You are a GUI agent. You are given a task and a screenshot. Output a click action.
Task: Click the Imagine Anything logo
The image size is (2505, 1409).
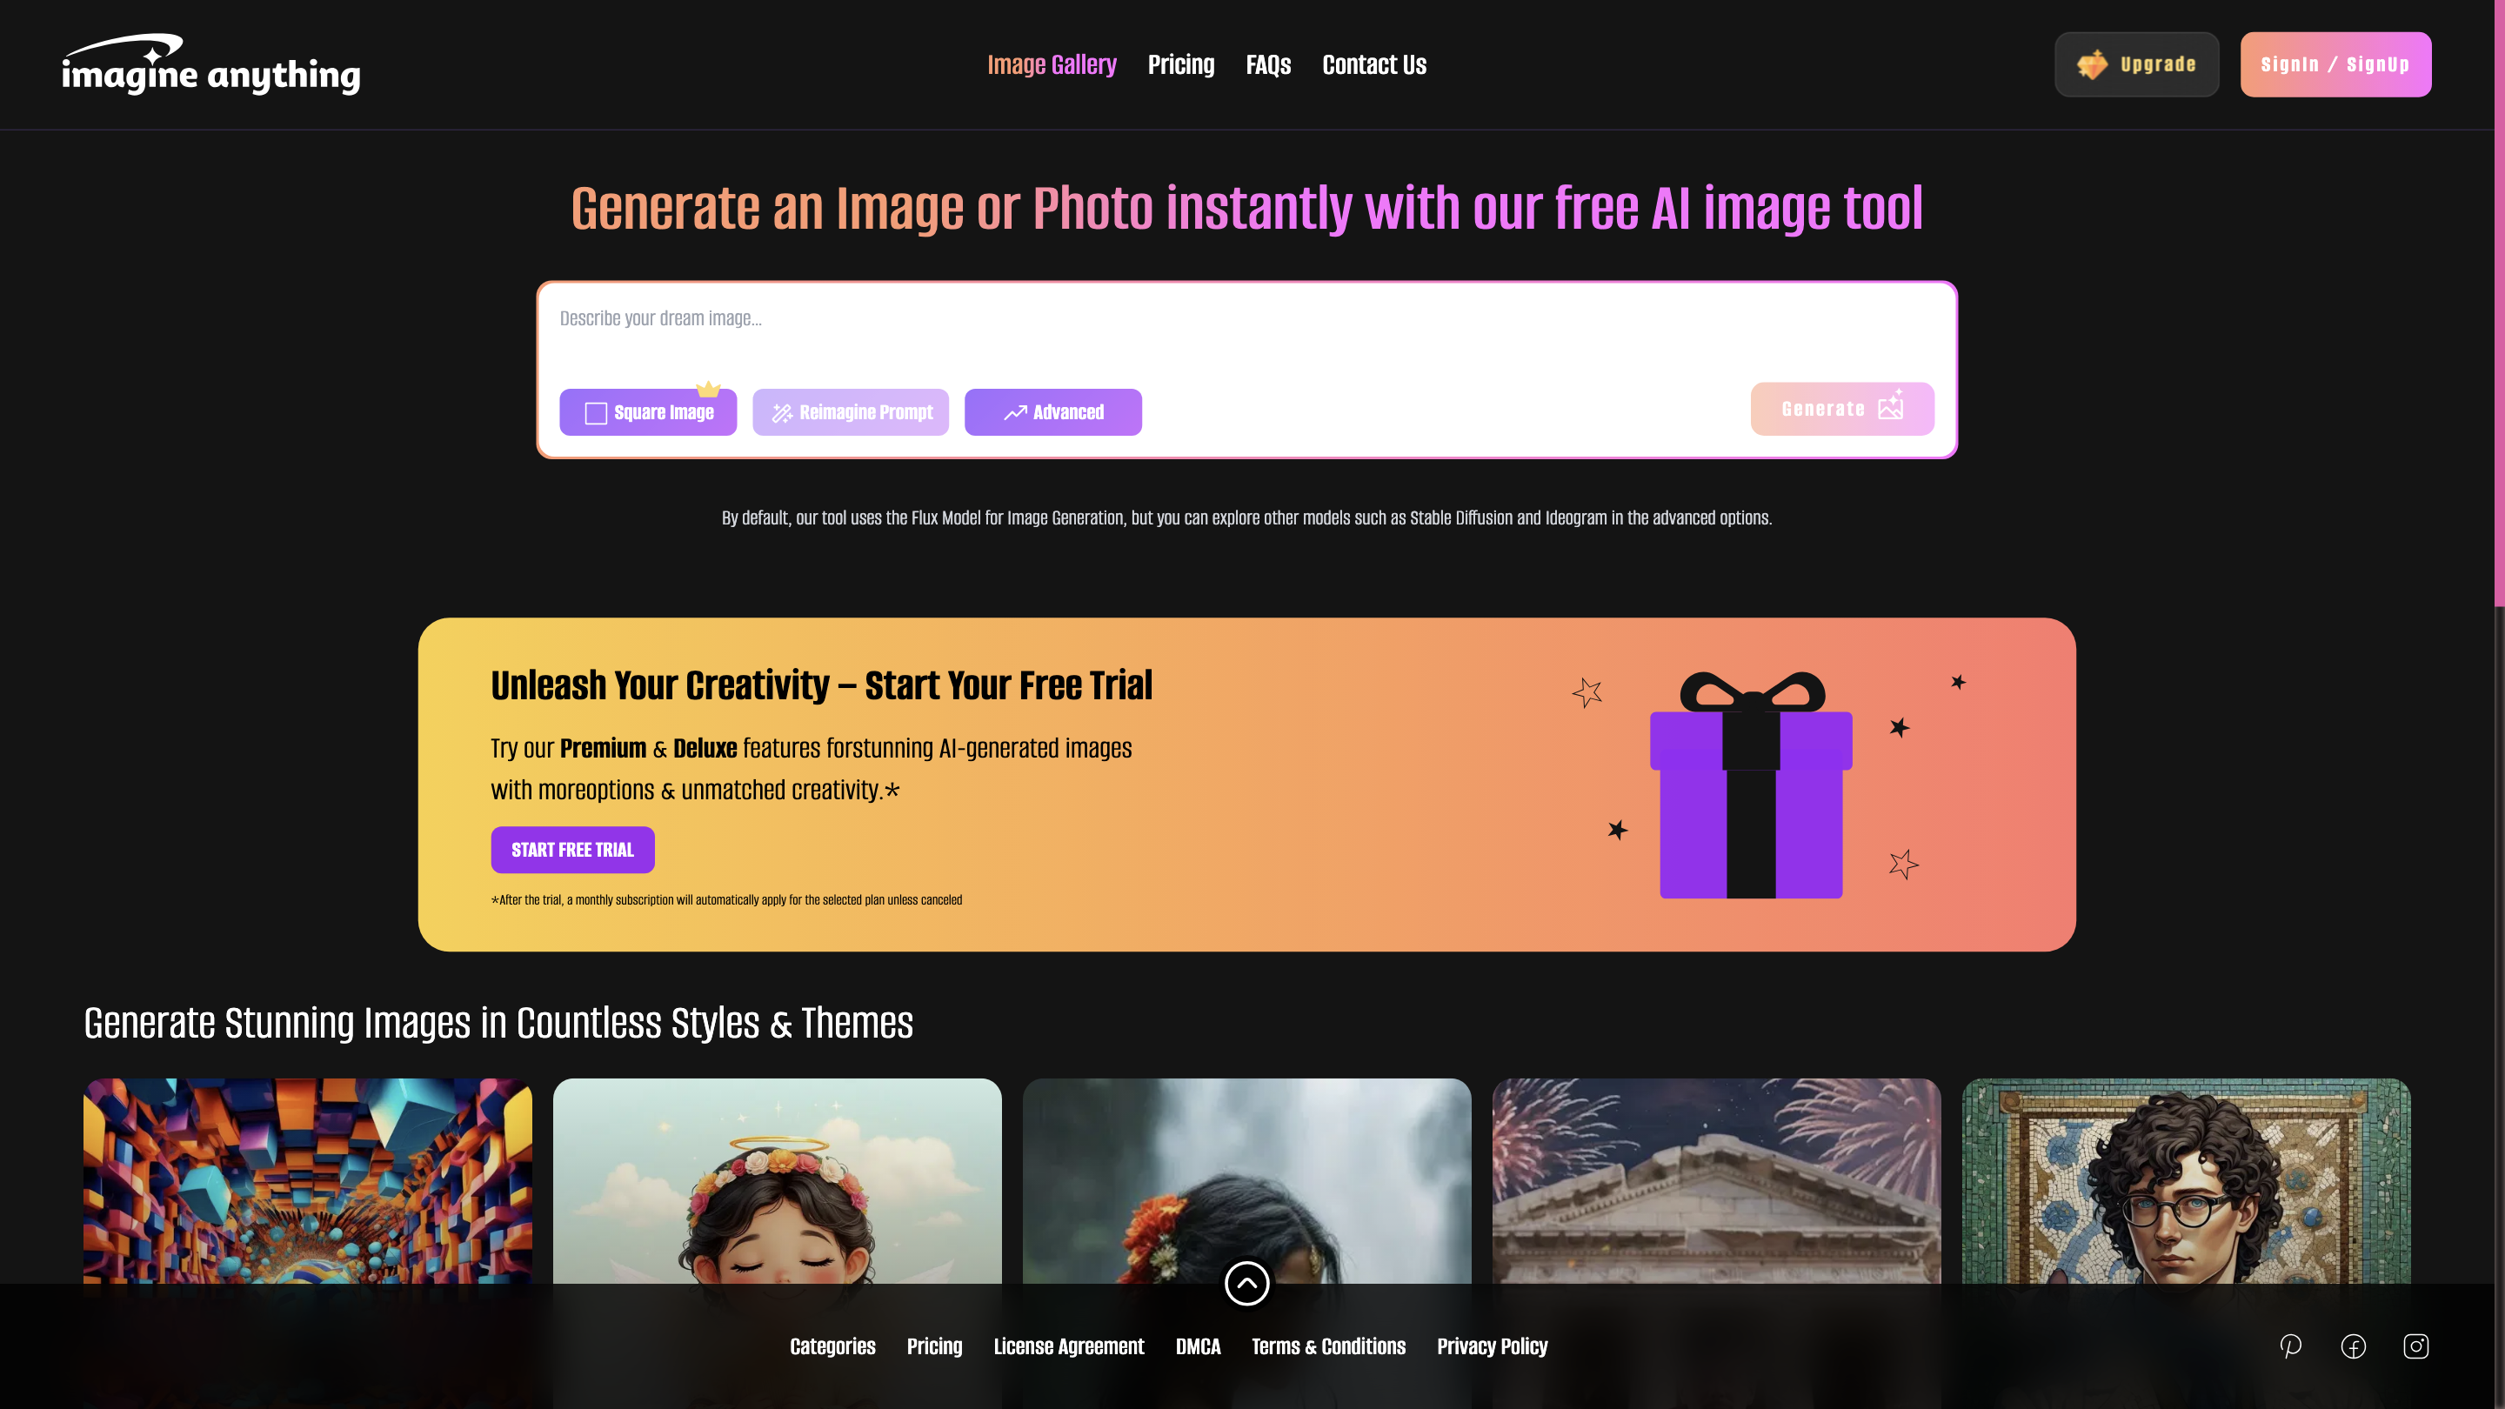pyautogui.click(x=211, y=64)
